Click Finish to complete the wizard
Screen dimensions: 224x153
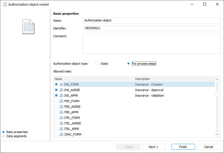coord(183,147)
